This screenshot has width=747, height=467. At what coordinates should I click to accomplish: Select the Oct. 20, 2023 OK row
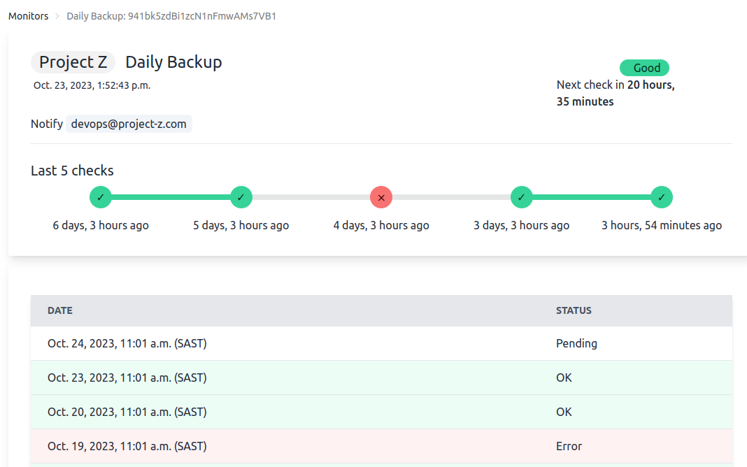pyautogui.click(x=381, y=412)
